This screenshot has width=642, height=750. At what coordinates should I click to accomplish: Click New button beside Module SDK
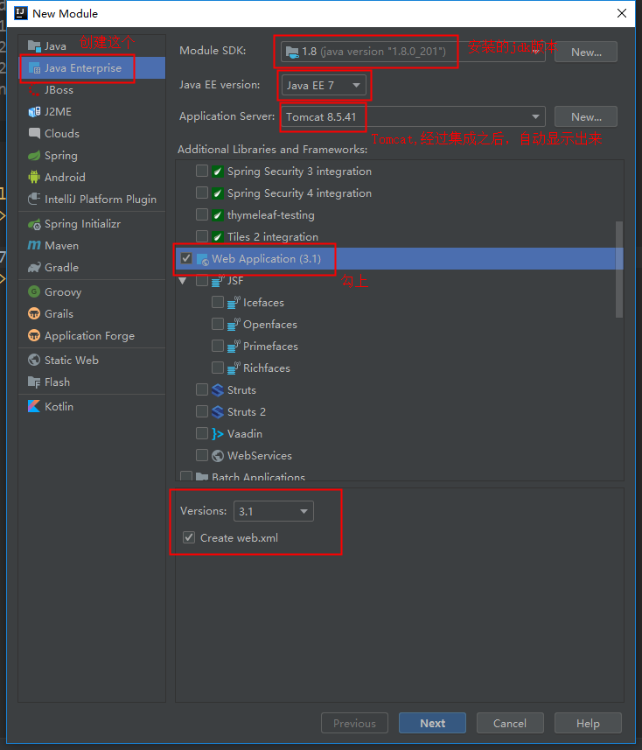tap(586, 52)
